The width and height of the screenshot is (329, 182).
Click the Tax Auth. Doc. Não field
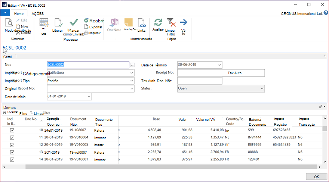tap(200, 81)
